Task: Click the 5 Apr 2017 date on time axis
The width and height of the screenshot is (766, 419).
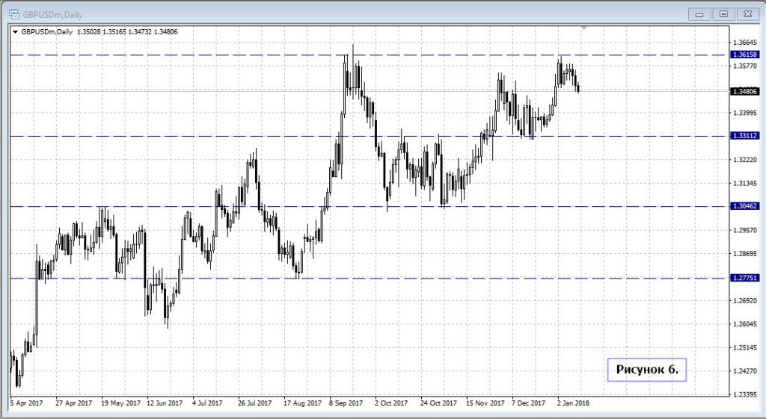Action: [28, 403]
